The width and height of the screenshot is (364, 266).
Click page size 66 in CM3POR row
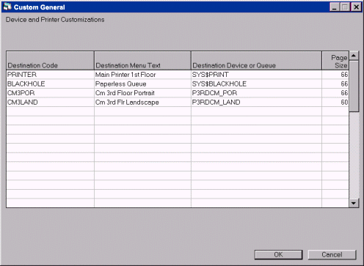coord(335,93)
